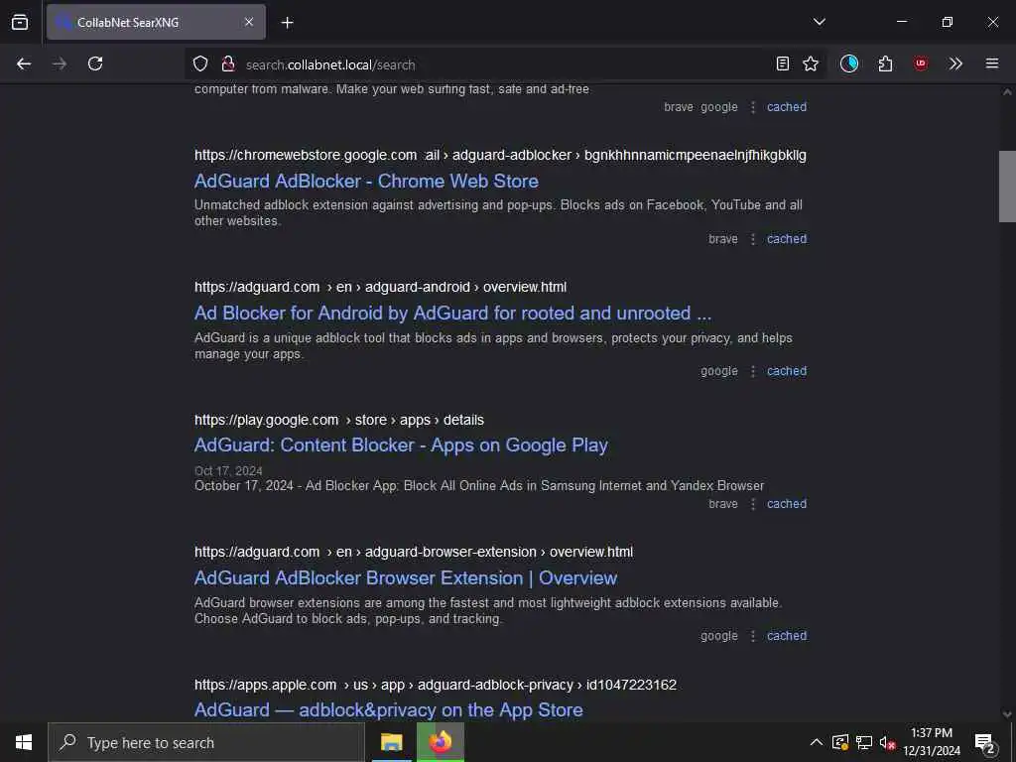The width and height of the screenshot is (1016, 762).
Task: Open the Windows Start menu
Action: click(24, 742)
